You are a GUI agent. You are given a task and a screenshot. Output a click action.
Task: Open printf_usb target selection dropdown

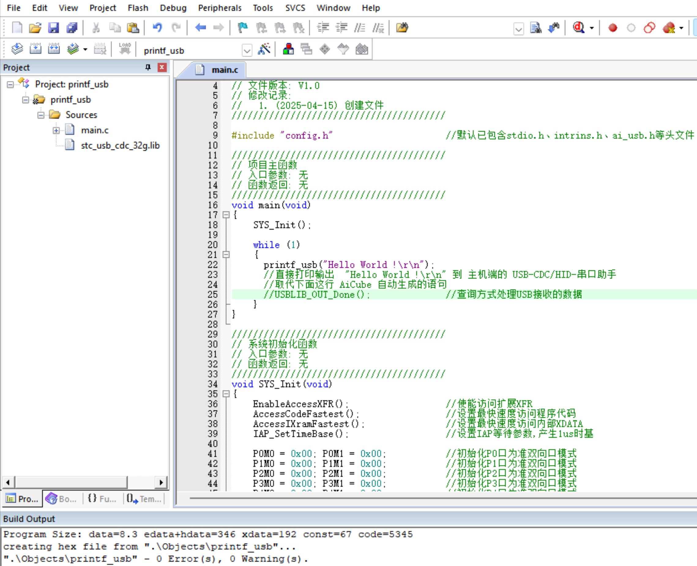(x=247, y=50)
